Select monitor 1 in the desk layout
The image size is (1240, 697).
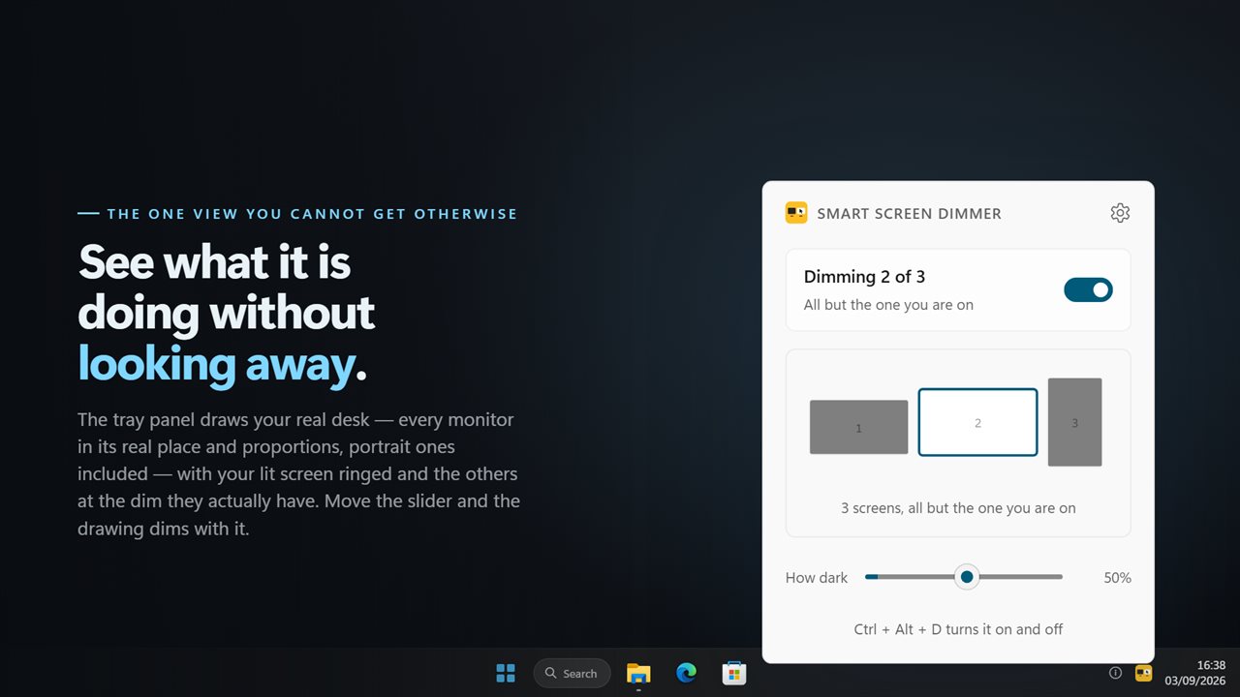[858, 427]
